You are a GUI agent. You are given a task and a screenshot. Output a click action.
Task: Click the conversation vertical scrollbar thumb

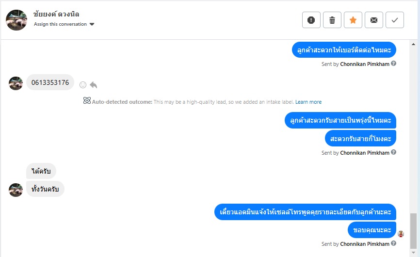(x=413, y=230)
